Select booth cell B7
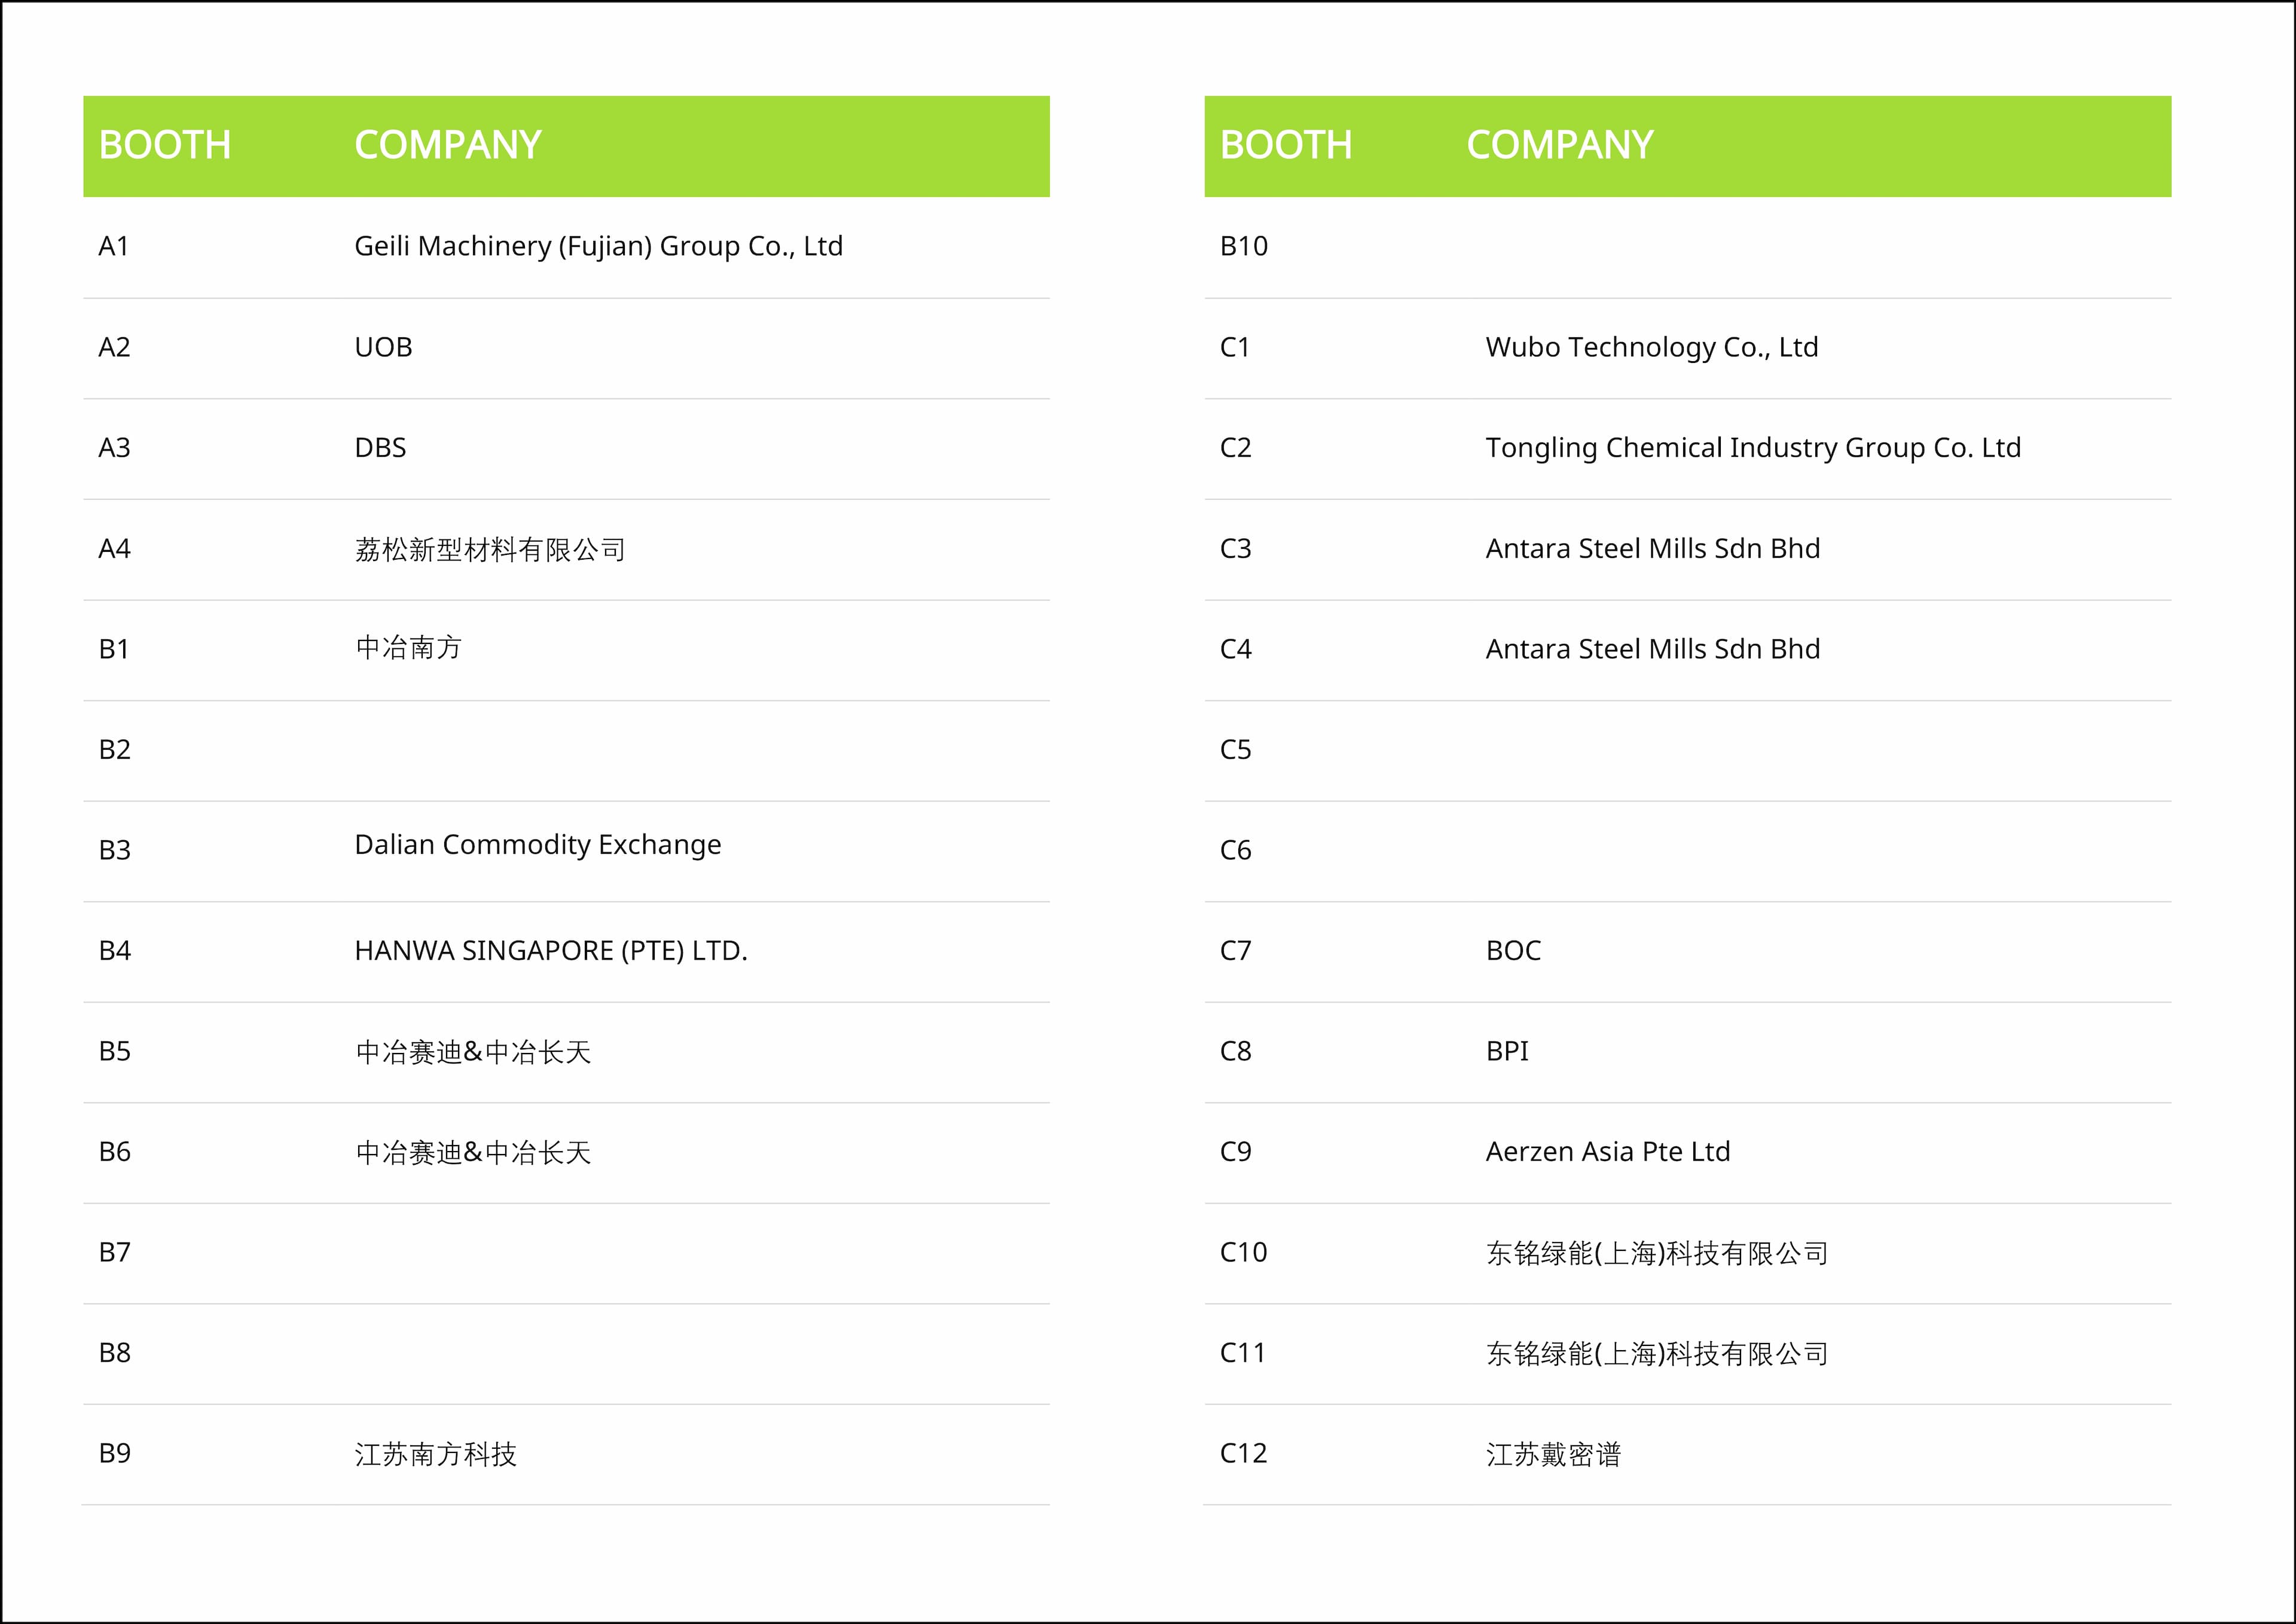The image size is (2296, 1624). point(114,1252)
